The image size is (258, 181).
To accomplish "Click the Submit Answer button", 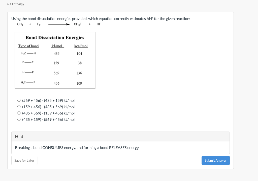I will pyautogui.click(x=215, y=160).
